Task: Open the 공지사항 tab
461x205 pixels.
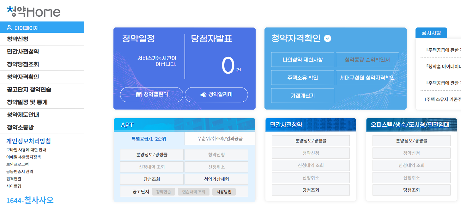Action: (x=431, y=33)
